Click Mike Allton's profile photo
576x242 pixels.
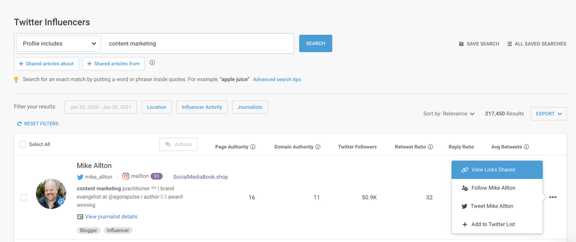point(51,194)
